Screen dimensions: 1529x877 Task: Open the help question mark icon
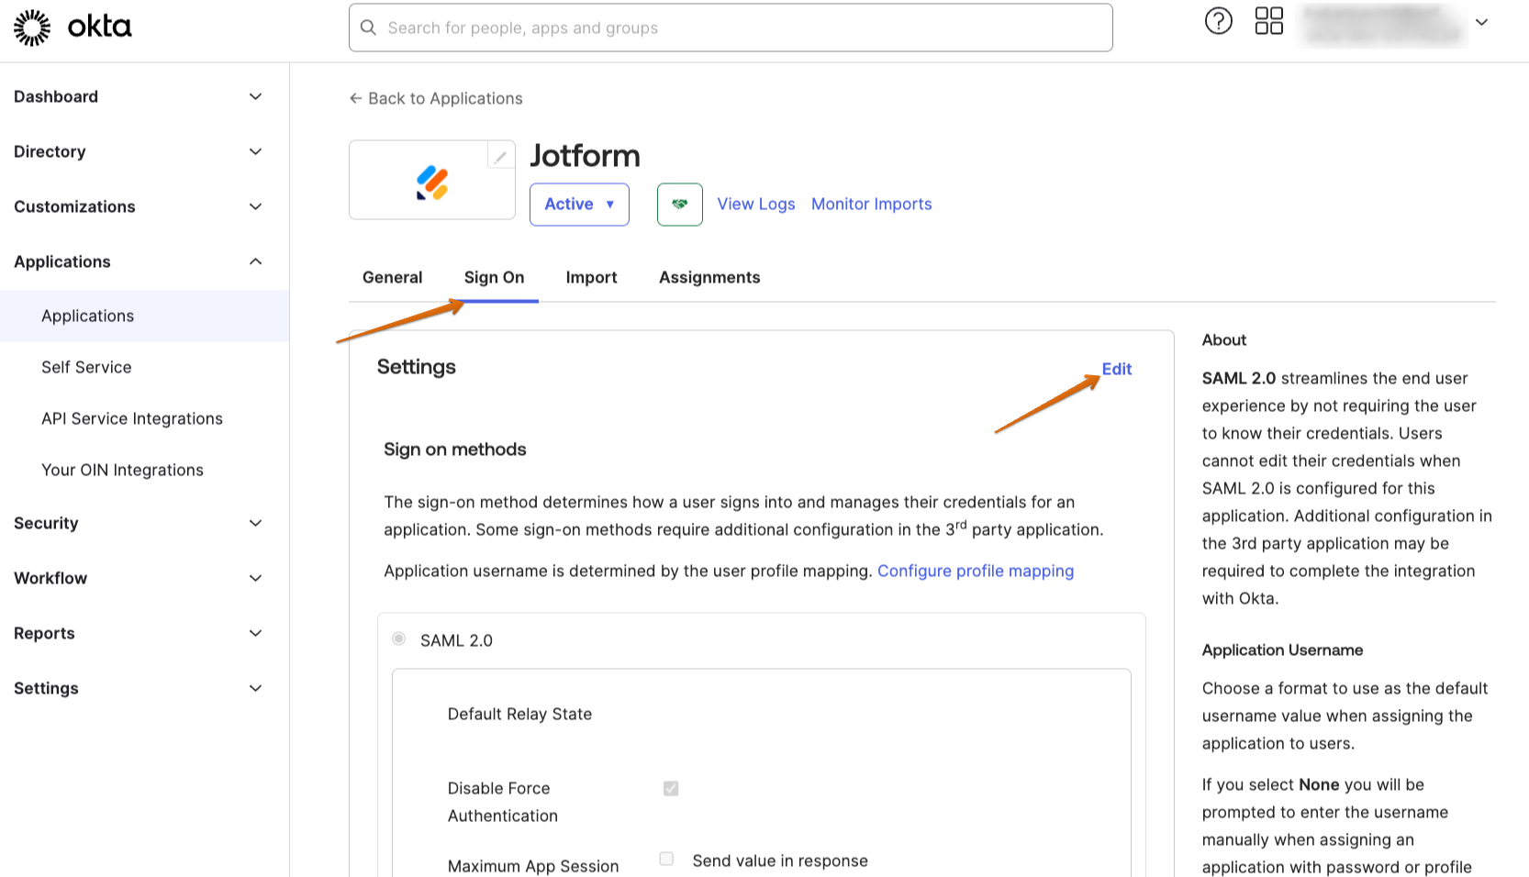[1218, 21]
